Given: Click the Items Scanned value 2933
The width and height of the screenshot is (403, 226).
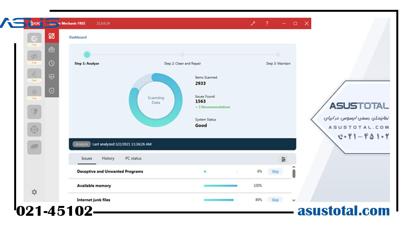Looking at the screenshot, I should [x=200, y=83].
